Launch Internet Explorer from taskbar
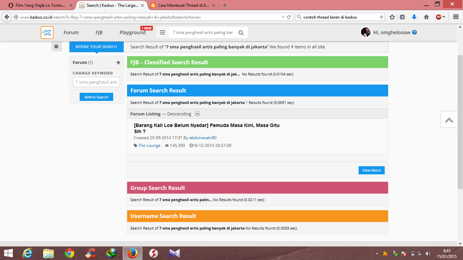 pyautogui.click(x=27, y=253)
